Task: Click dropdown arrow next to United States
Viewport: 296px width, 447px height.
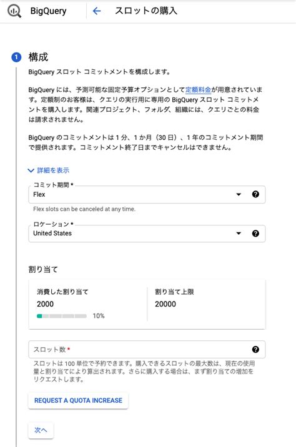Action: (x=239, y=233)
